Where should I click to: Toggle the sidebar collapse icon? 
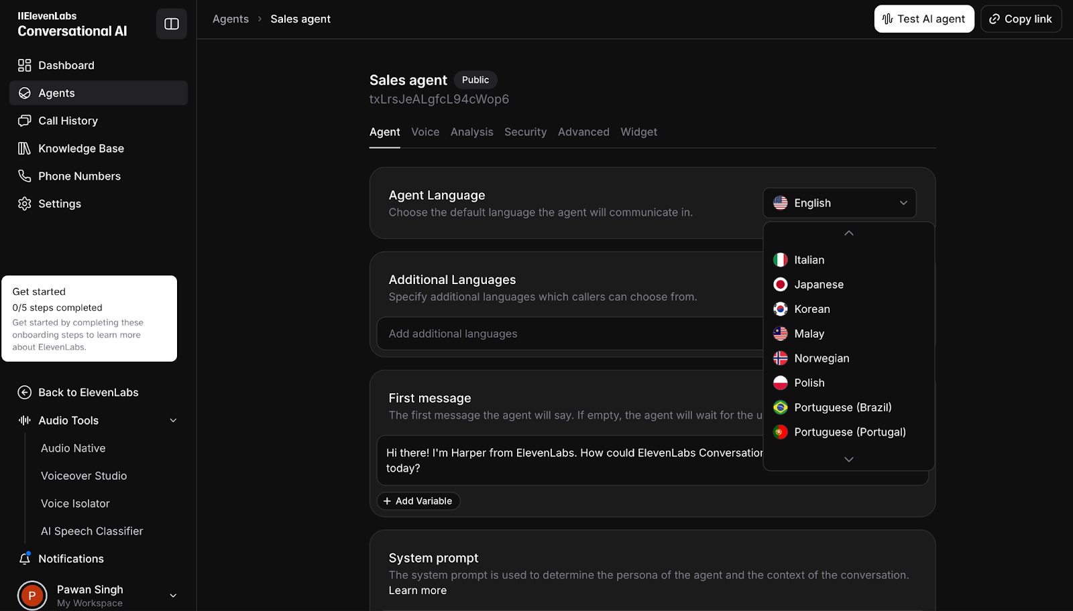172,24
